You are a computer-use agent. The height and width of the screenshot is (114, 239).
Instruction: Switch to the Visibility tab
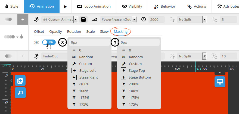pyautogui.click(x=132, y=6)
